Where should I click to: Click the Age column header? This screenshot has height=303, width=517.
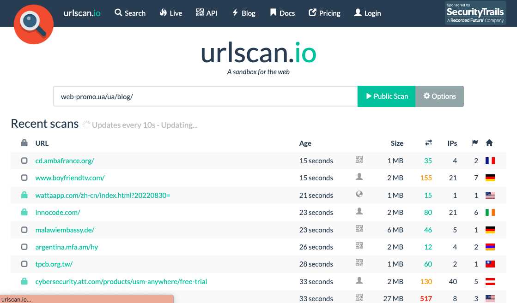305,143
